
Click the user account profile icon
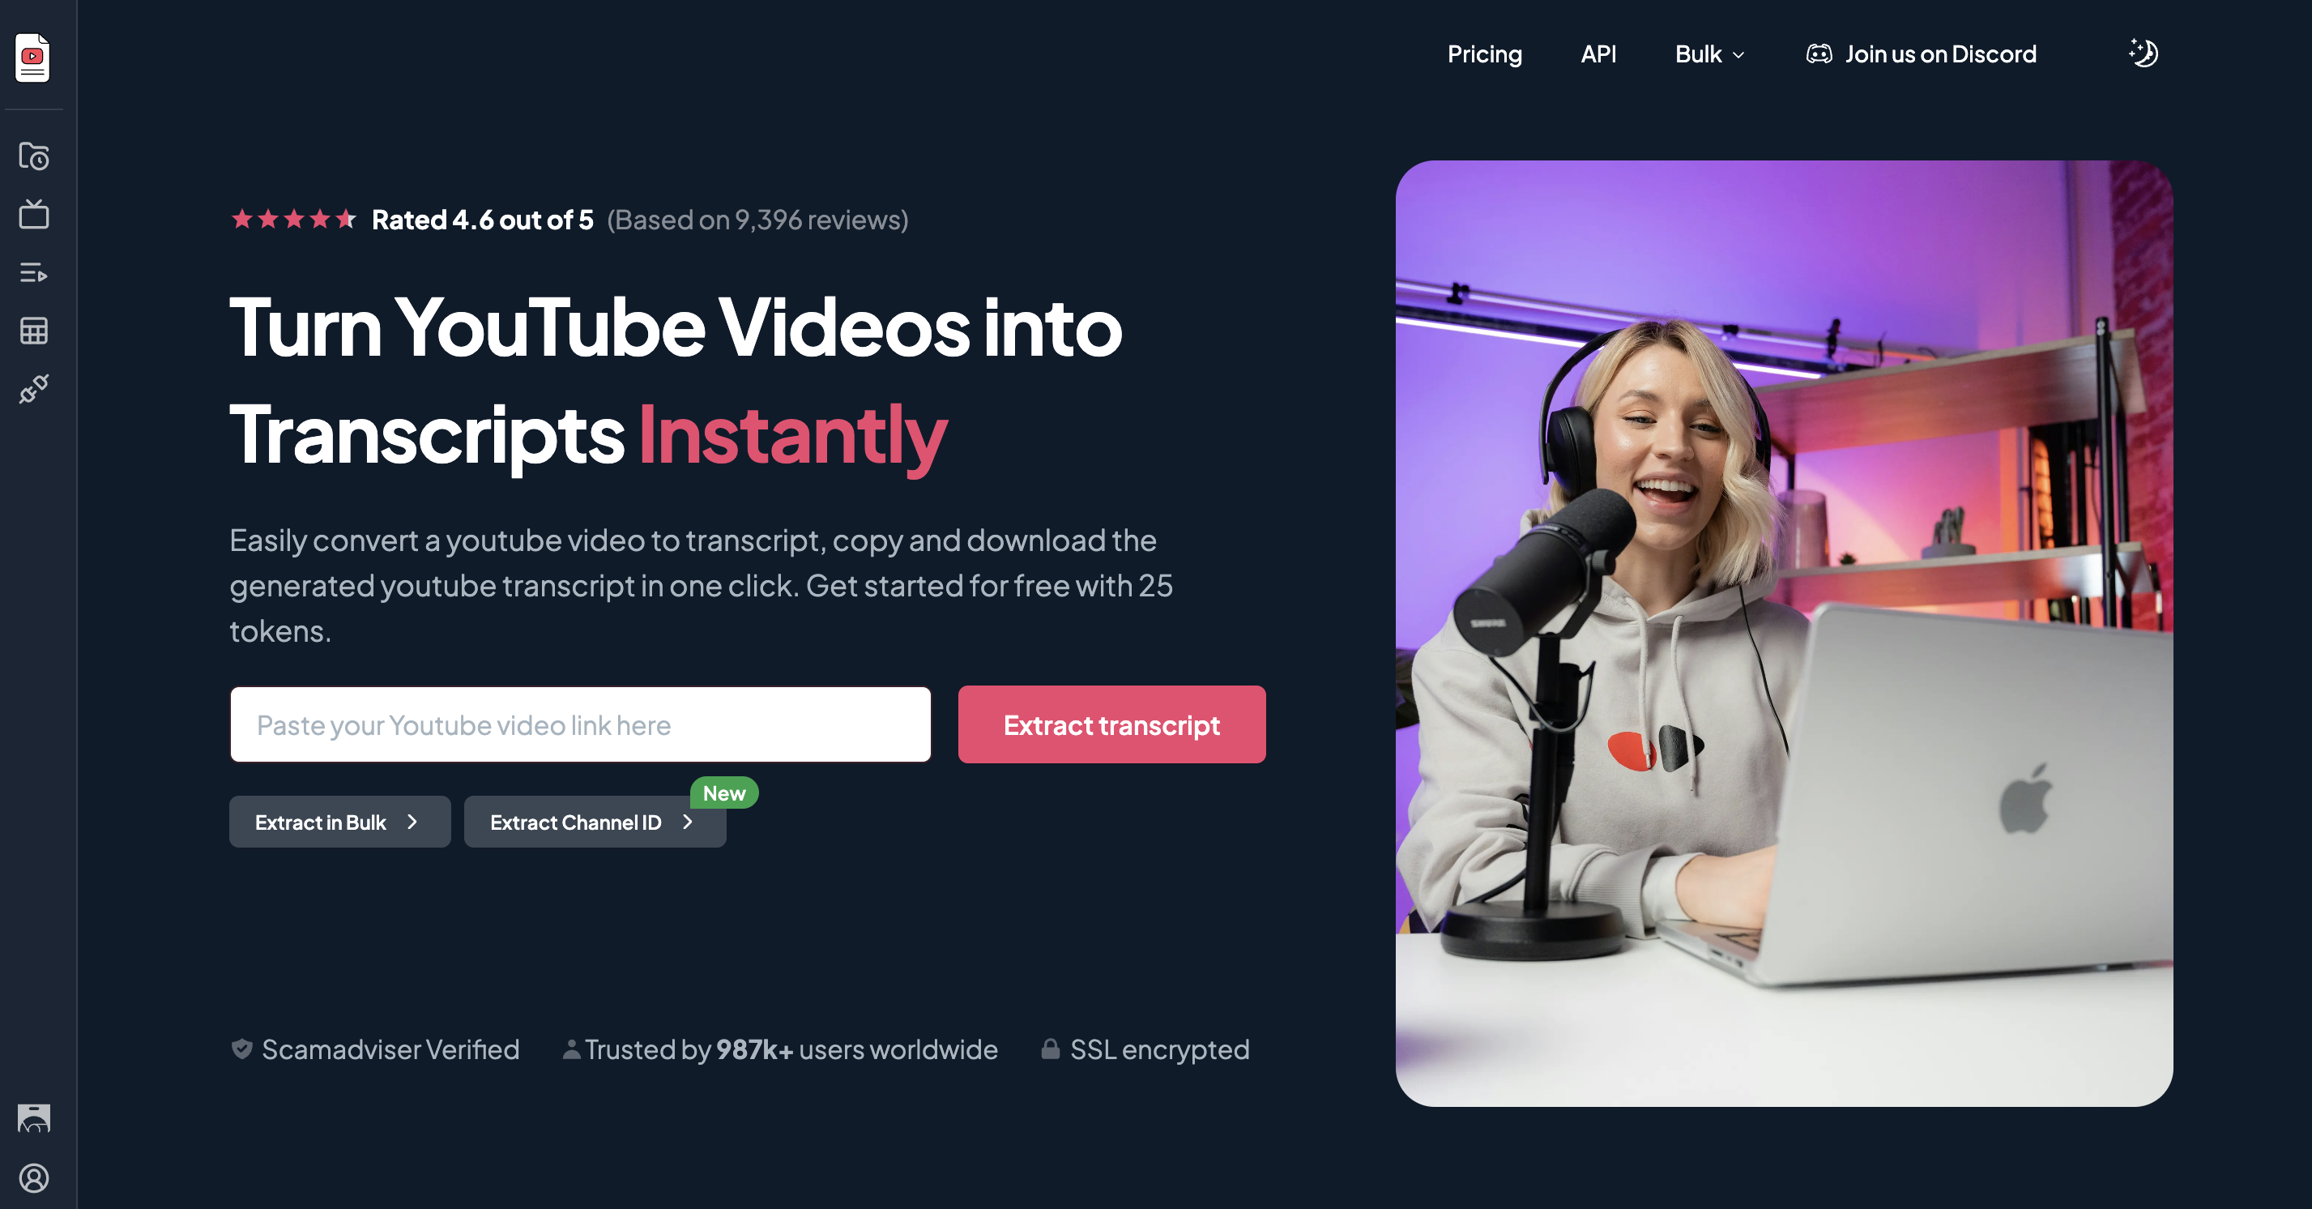click(34, 1177)
